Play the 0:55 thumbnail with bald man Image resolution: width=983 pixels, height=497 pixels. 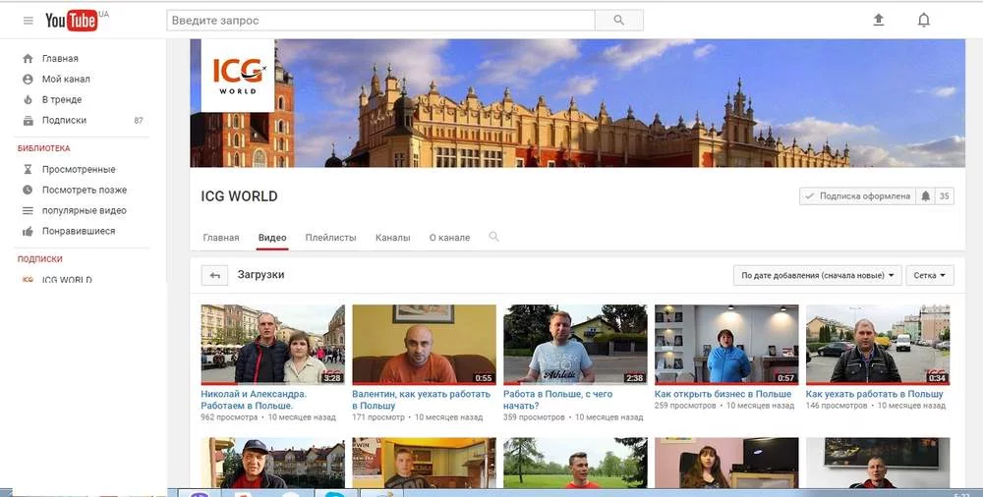pos(424,344)
